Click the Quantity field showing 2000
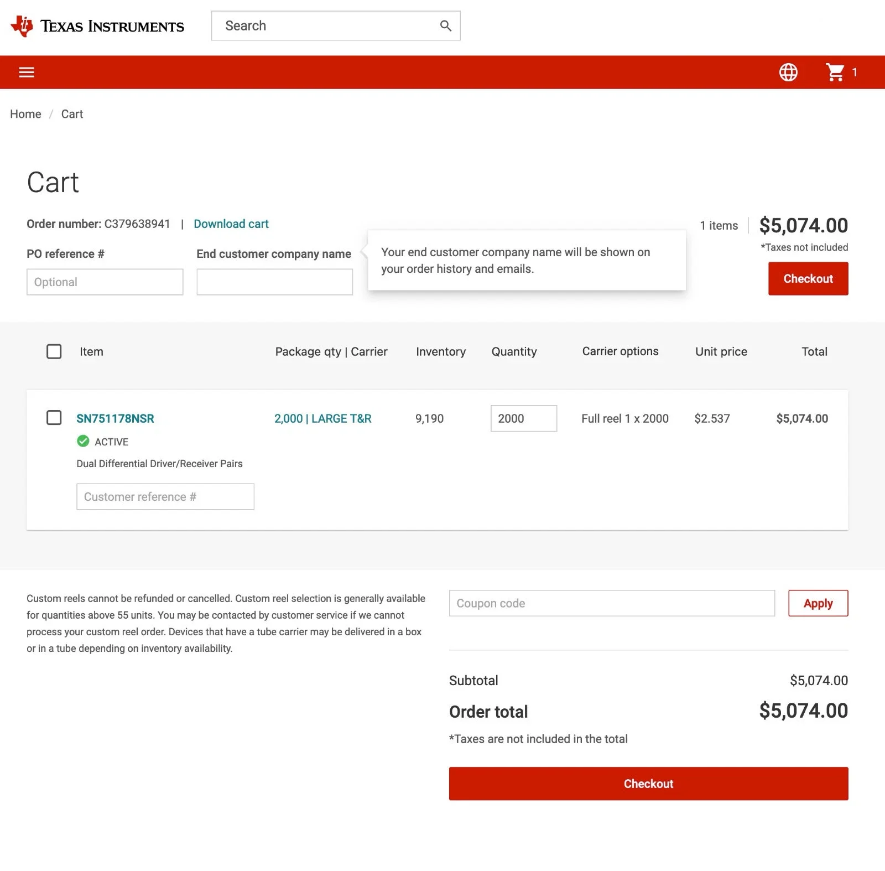The width and height of the screenshot is (885, 871). coord(523,418)
